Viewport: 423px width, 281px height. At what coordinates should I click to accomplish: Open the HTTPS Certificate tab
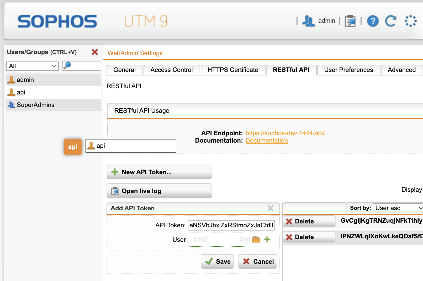pyautogui.click(x=233, y=70)
